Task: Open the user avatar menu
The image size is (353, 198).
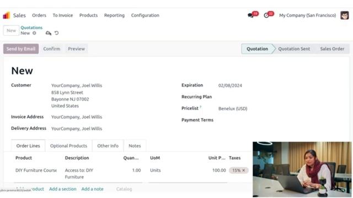Action: coord(344,15)
